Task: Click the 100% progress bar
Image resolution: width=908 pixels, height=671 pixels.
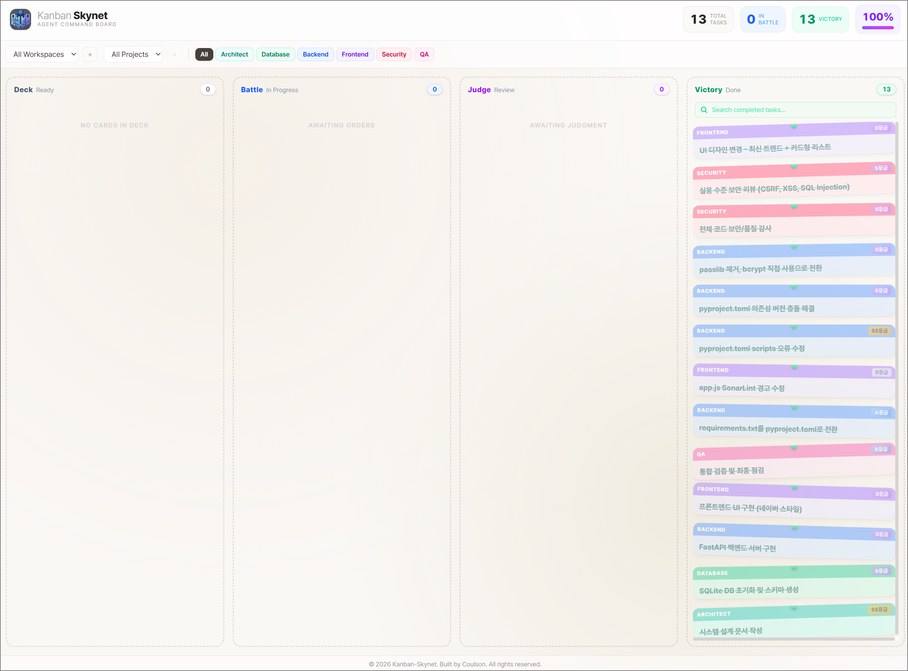Action: pos(878,27)
